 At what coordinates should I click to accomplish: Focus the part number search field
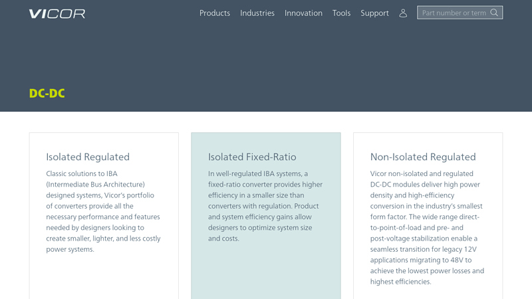(454, 13)
